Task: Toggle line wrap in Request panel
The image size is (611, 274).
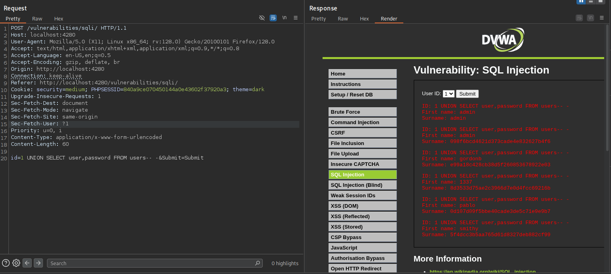Action: pos(273,18)
